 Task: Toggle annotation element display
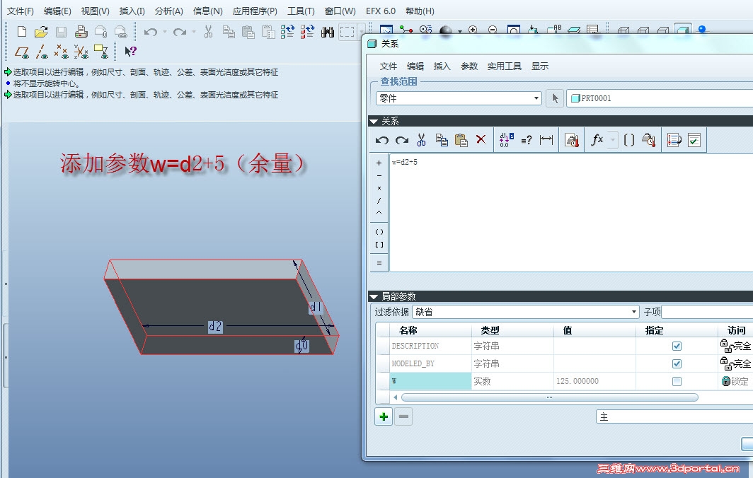[x=100, y=52]
